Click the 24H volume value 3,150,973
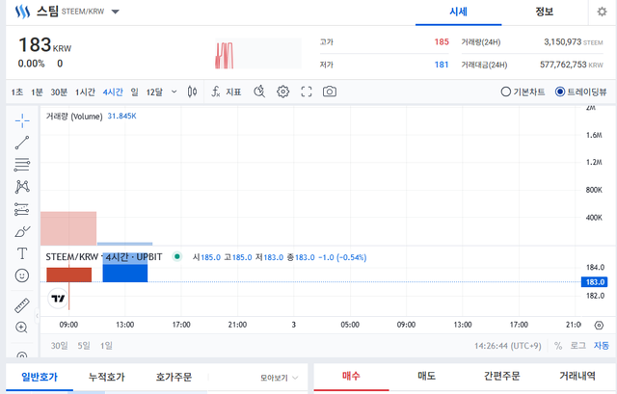Image resolution: width=617 pixels, height=394 pixels. [x=563, y=42]
